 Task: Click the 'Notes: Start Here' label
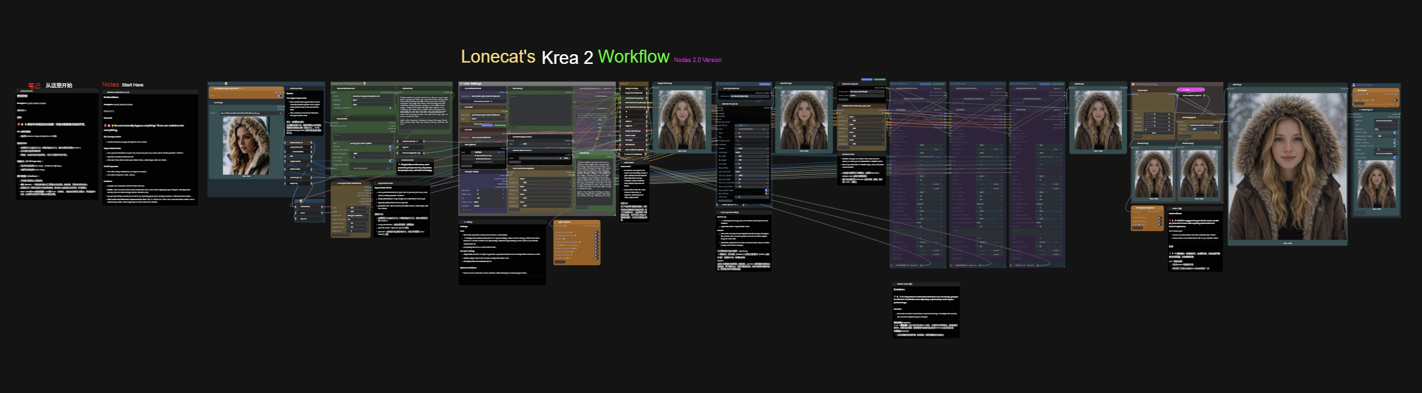pyautogui.click(x=123, y=85)
